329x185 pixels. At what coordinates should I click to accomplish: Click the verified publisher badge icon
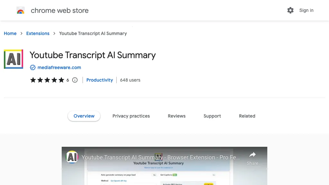click(x=33, y=67)
